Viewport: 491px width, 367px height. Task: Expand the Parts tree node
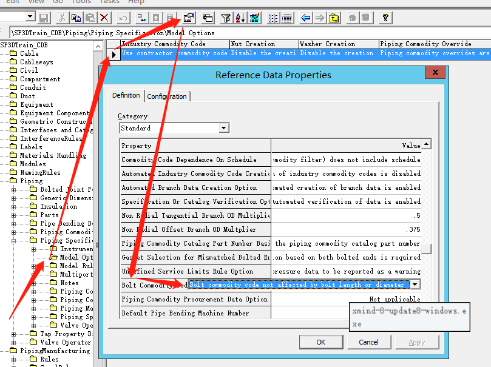[13, 215]
